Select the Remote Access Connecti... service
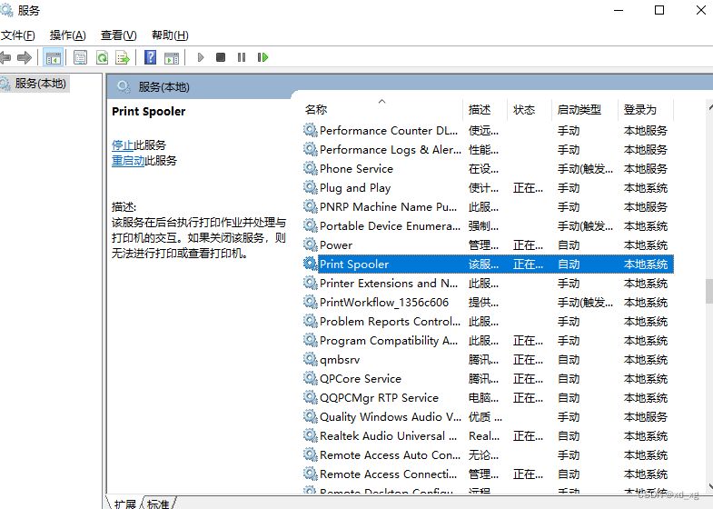713x509 pixels. click(x=488, y=474)
